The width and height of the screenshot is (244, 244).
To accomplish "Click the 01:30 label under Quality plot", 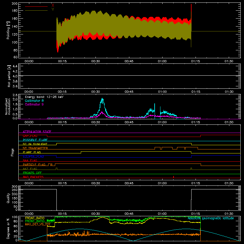I will pyautogui.click(x=229, y=214).
